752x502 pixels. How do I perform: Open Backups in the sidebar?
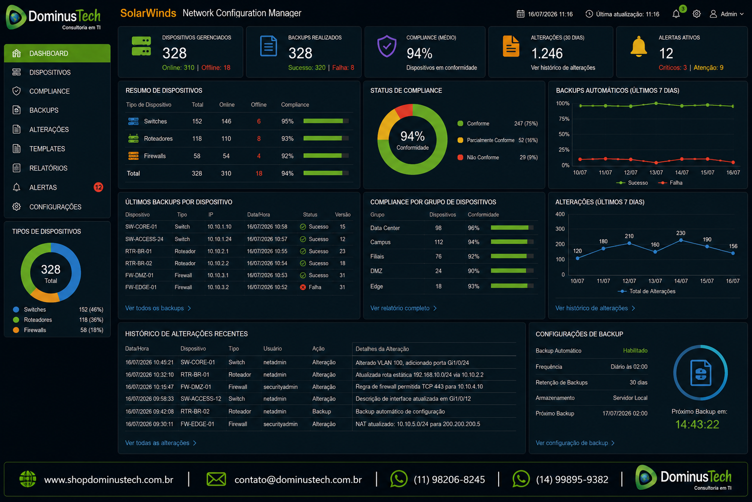[x=57, y=111]
